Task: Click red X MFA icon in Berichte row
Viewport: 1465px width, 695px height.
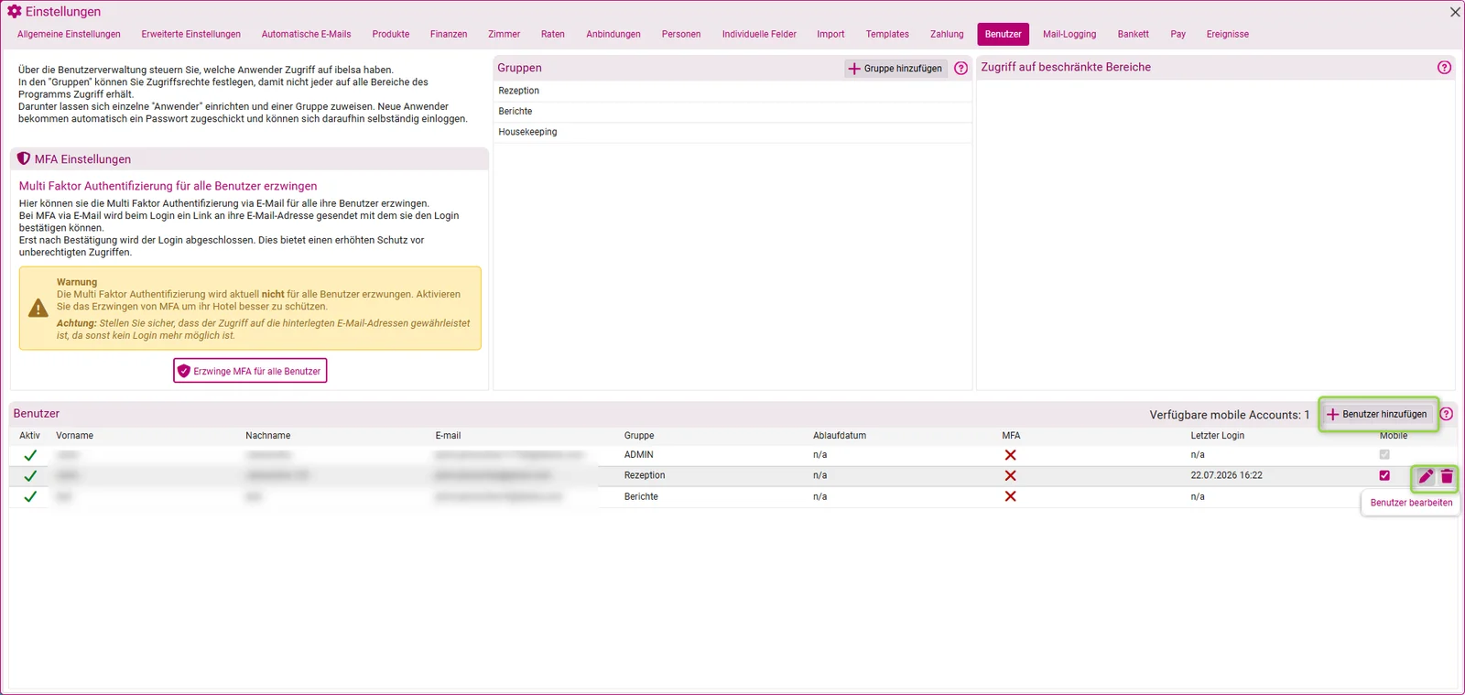Action: coord(1010,496)
